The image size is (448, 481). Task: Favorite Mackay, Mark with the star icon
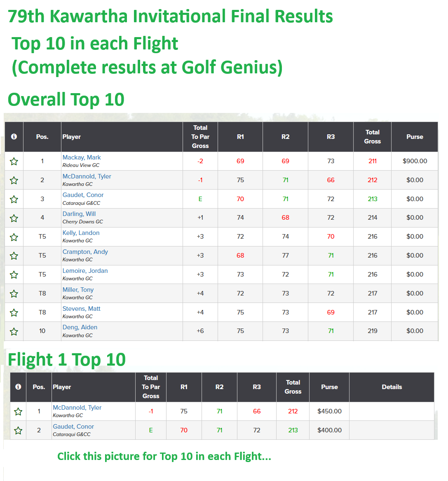tap(14, 161)
